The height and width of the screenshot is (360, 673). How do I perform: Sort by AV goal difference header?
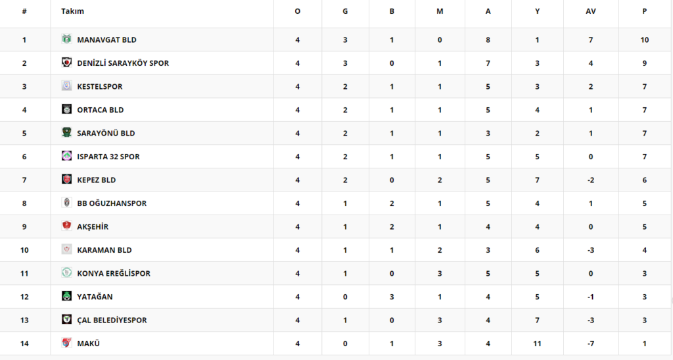(591, 11)
